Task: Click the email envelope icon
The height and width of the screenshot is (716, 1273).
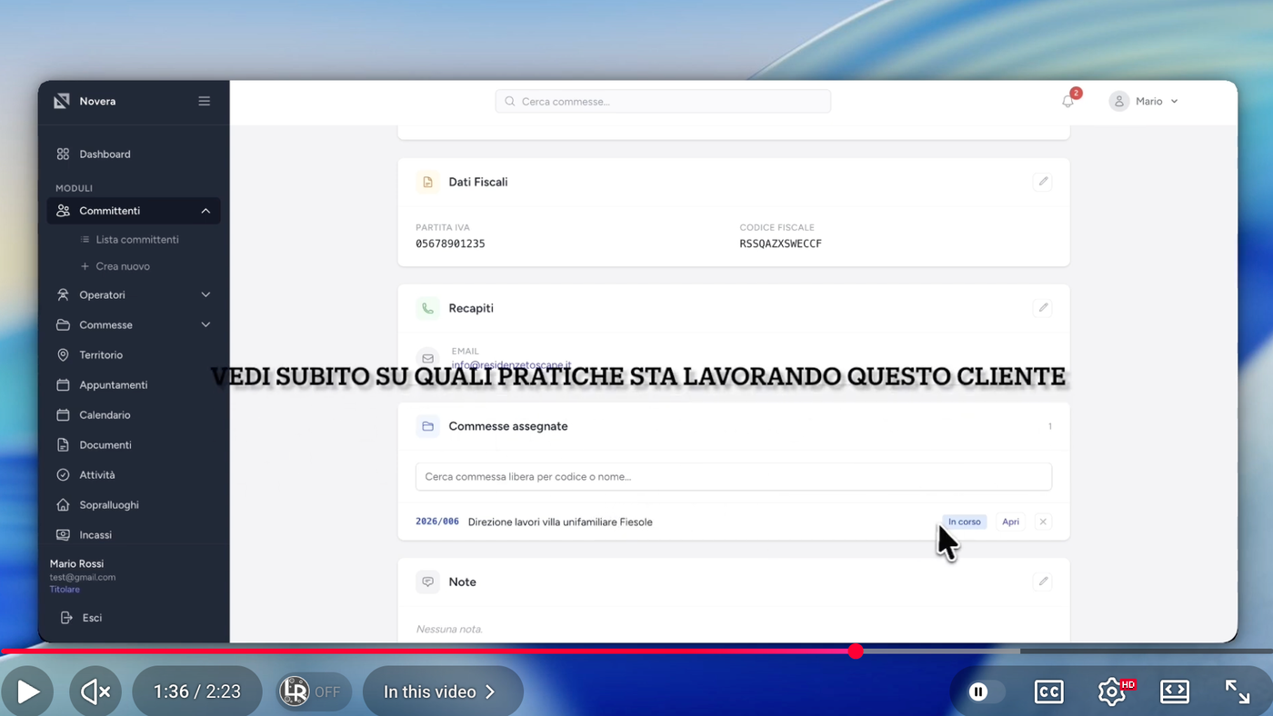Action: (427, 359)
